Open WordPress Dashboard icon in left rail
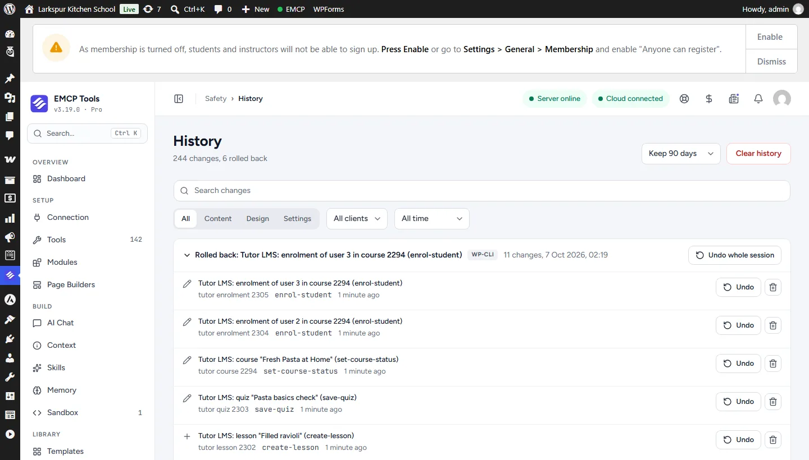Image resolution: width=809 pixels, height=460 pixels. (x=10, y=34)
